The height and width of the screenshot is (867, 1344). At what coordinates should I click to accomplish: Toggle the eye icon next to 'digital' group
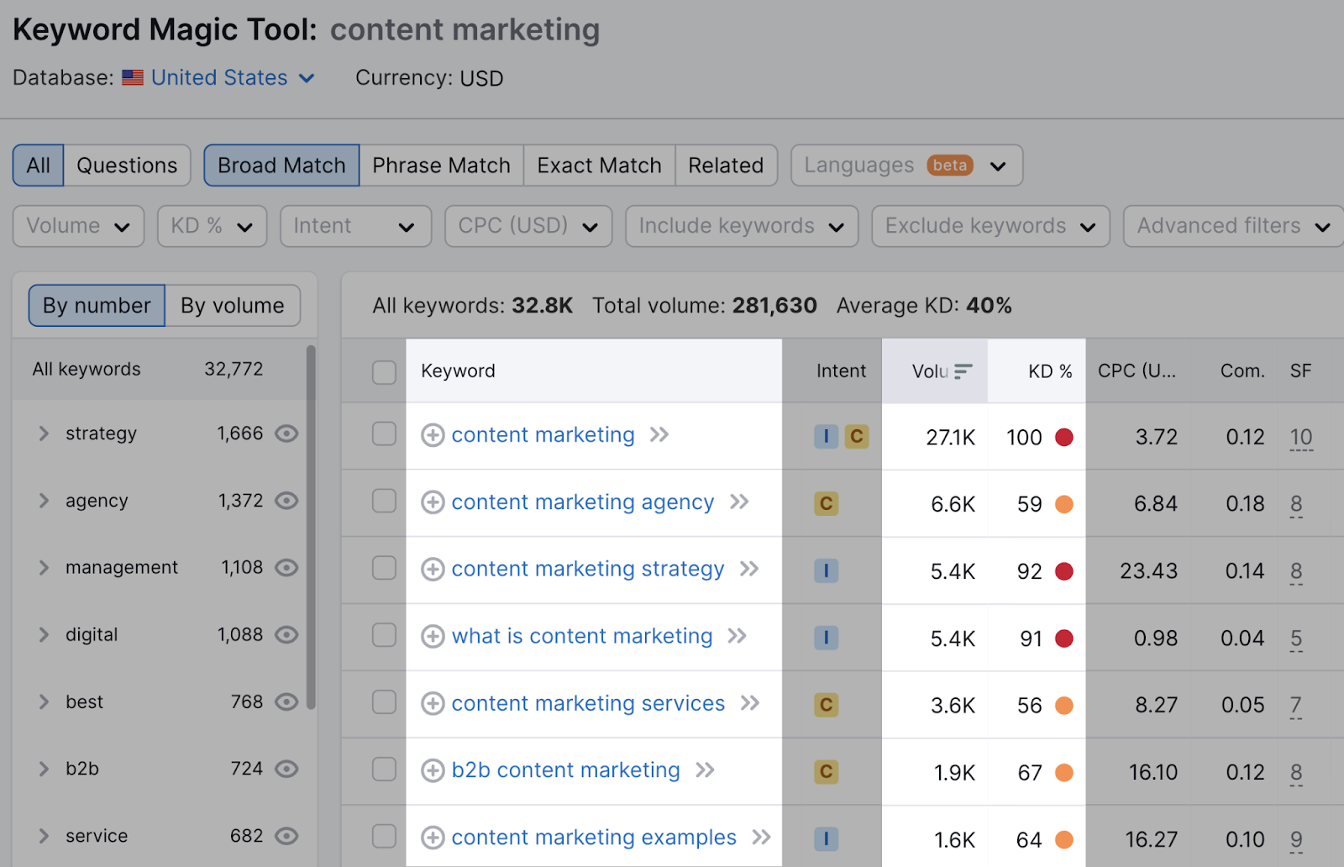click(286, 635)
